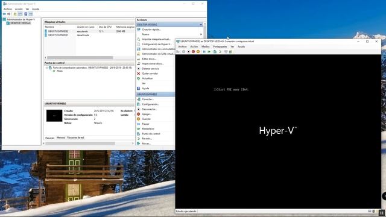Viewport: 386px width, 217px height.
Task: Click Punto de control action
Action: 151,134
